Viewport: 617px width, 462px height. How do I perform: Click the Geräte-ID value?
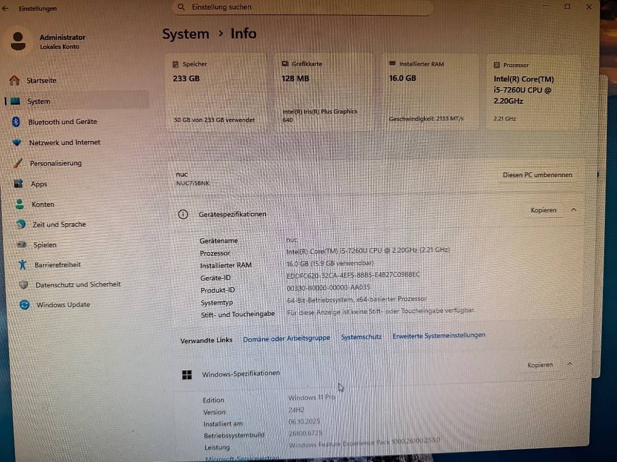point(353,275)
